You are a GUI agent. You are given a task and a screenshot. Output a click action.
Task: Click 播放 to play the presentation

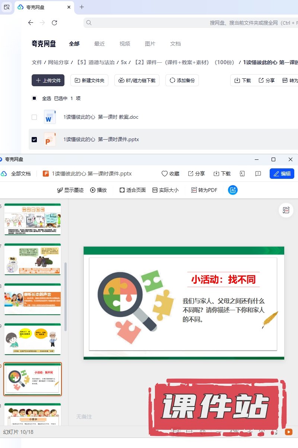click(x=98, y=190)
